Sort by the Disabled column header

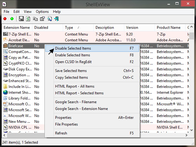click(x=48, y=28)
